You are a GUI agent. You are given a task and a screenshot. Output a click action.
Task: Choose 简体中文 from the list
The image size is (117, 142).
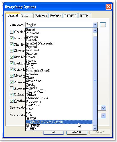coord(59,125)
